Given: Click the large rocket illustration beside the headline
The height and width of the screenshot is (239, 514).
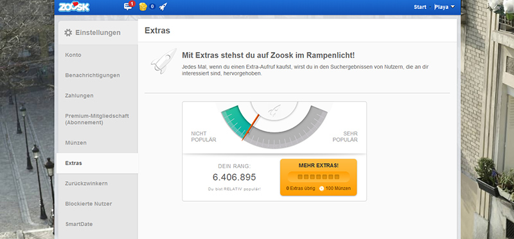Looking at the screenshot, I should point(164,61).
